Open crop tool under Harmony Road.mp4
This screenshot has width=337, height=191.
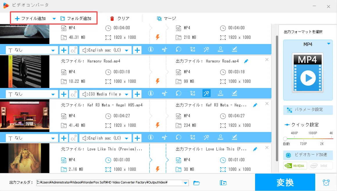(193, 93)
